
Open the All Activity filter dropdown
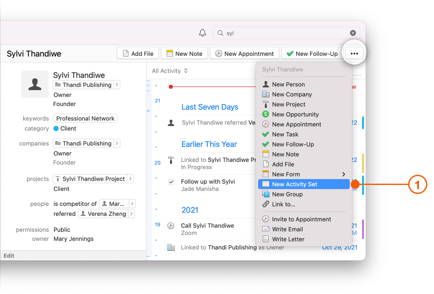[x=170, y=71]
